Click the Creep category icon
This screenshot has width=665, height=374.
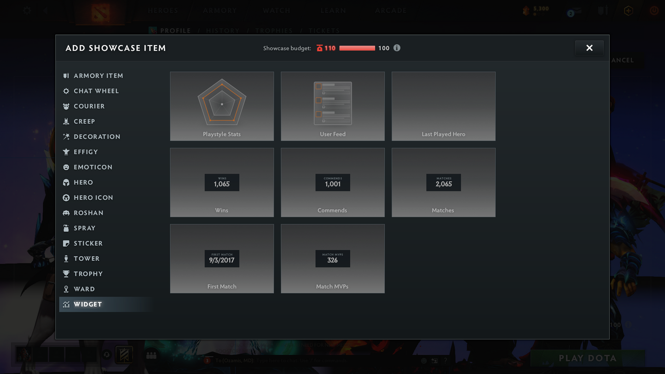(66, 121)
